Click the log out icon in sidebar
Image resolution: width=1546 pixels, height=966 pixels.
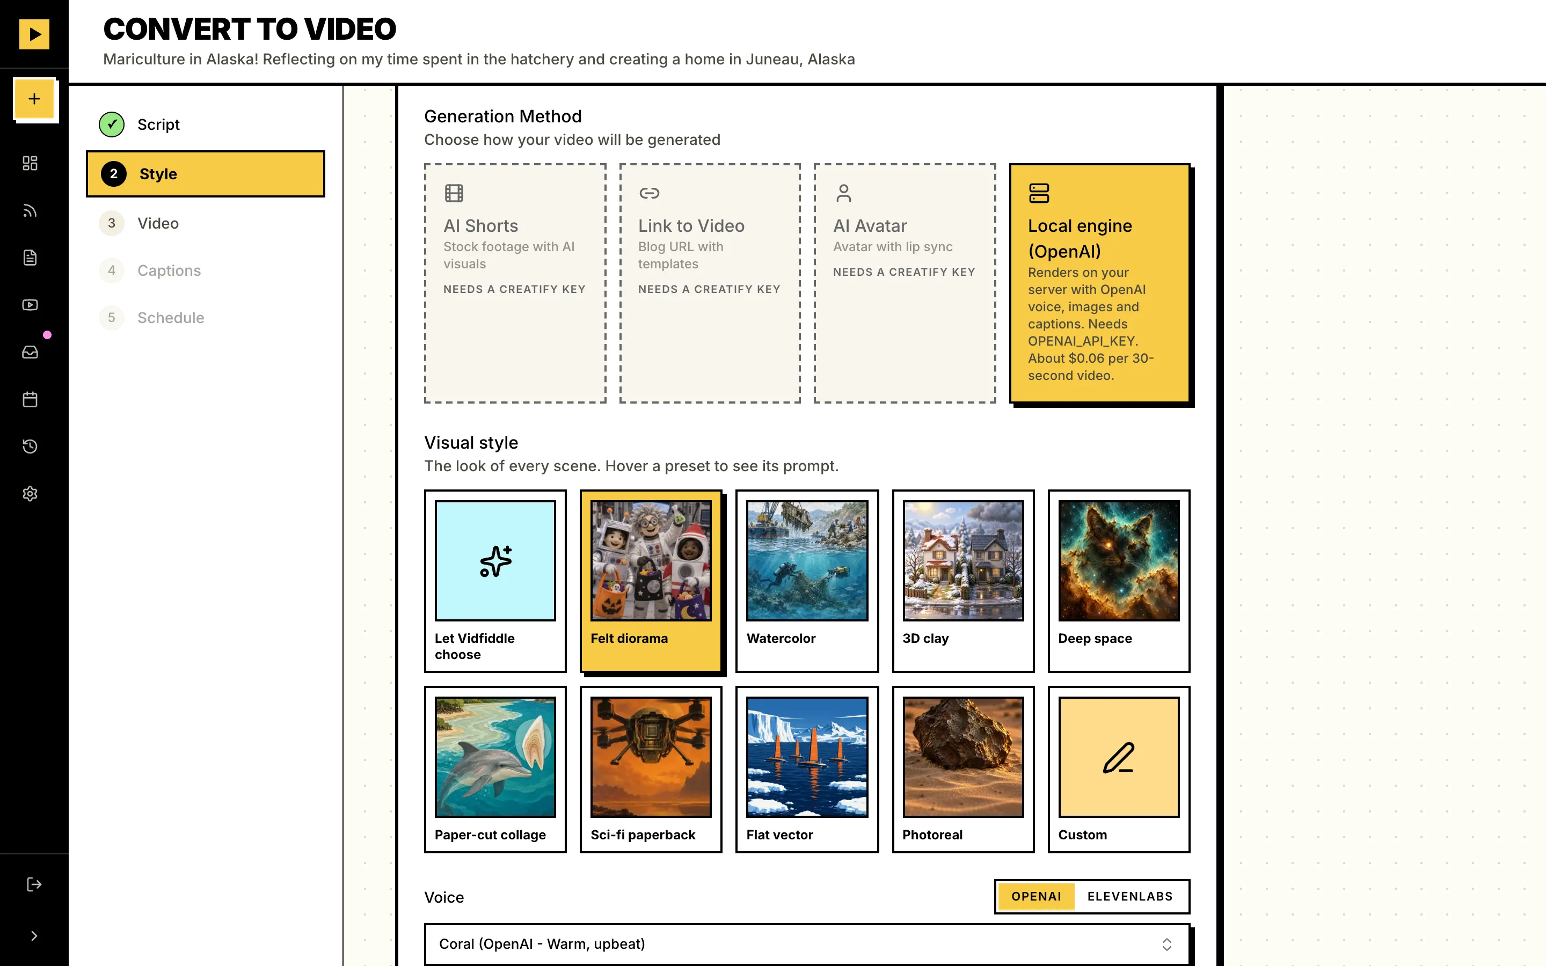click(x=34, y=884)
